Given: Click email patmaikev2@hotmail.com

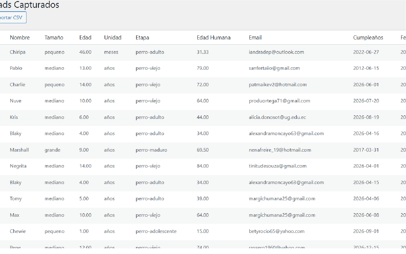Looking at the screenshot, I should 278,85.
